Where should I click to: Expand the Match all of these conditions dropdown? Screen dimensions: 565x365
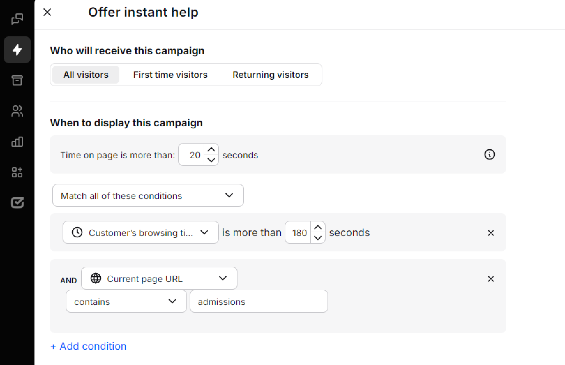(x=148, y=195)
